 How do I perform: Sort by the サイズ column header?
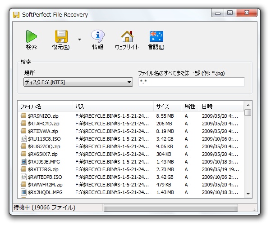click(168, 106)
